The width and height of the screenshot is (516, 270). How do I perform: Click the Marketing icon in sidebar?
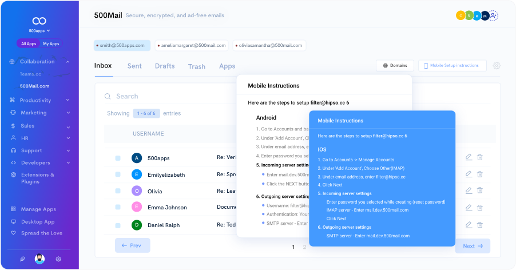click(13, 113)
